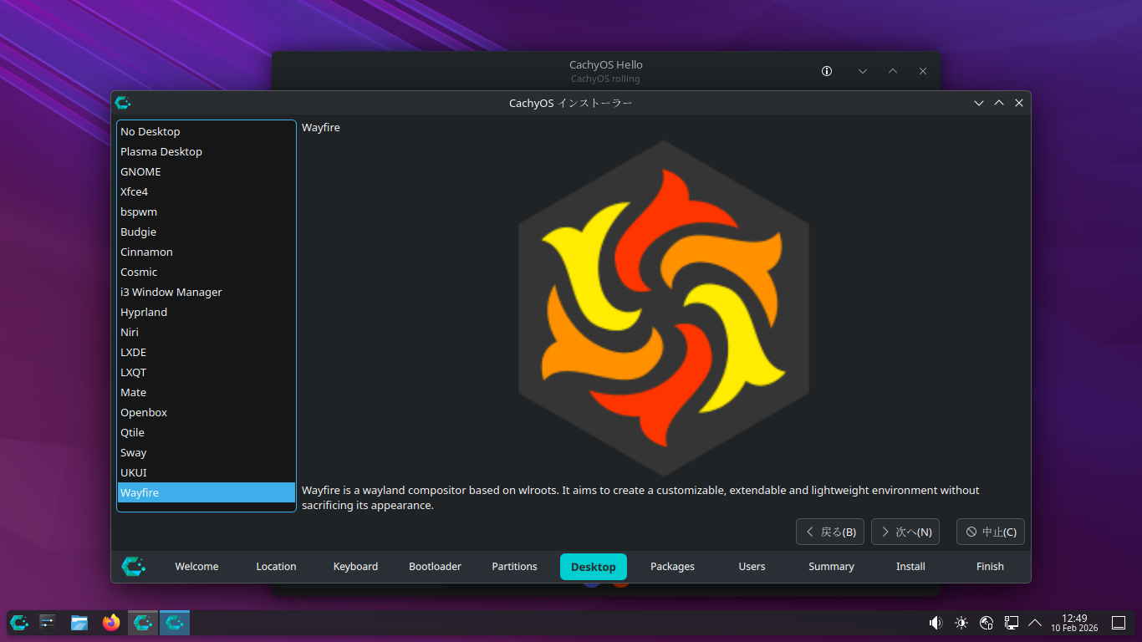Open the file manager from the taskbar
1142x642 pixels.
coord(79,623)
